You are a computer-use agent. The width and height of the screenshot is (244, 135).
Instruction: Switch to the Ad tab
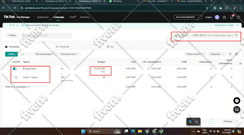110,47
